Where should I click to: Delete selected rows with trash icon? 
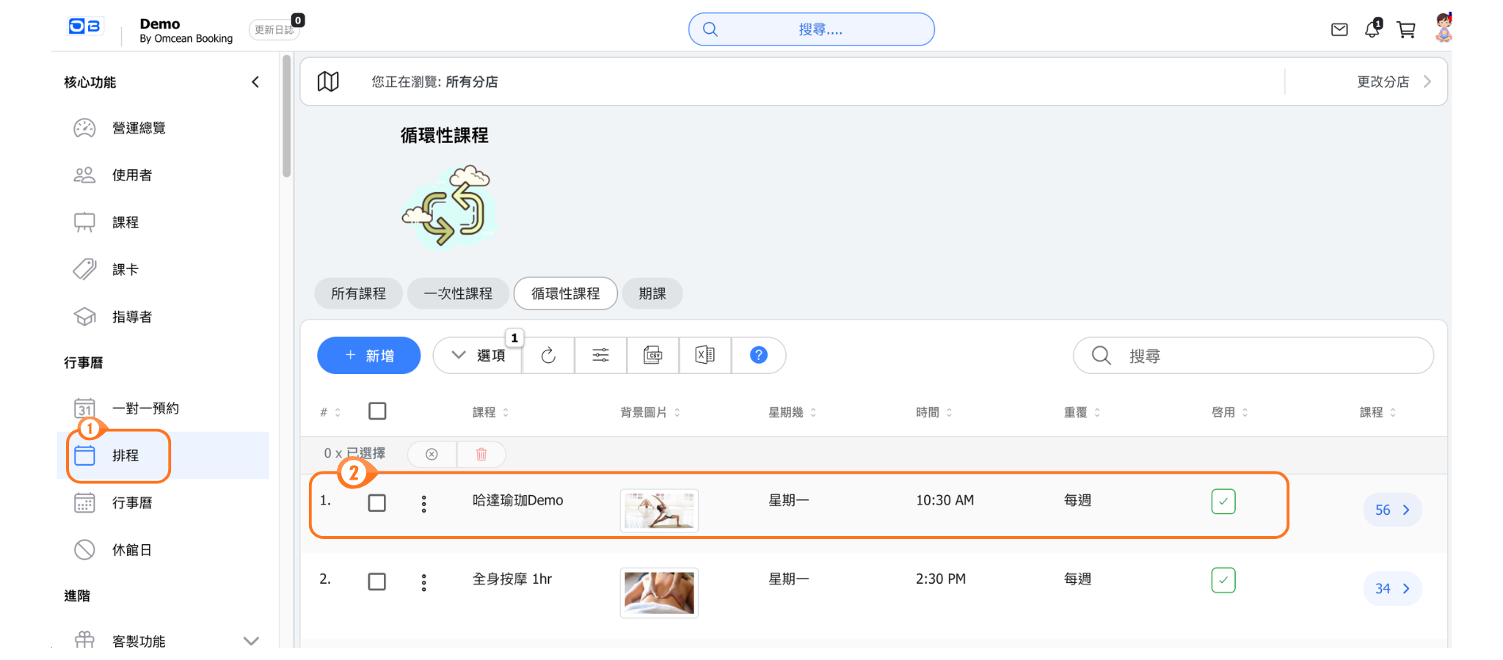[x=481, y=455]
